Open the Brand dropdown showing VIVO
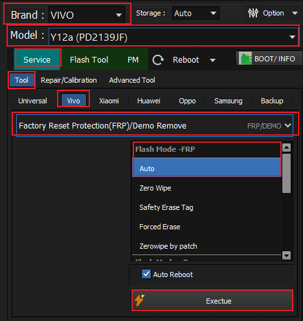The image size is (303, 321). (87, 15)
